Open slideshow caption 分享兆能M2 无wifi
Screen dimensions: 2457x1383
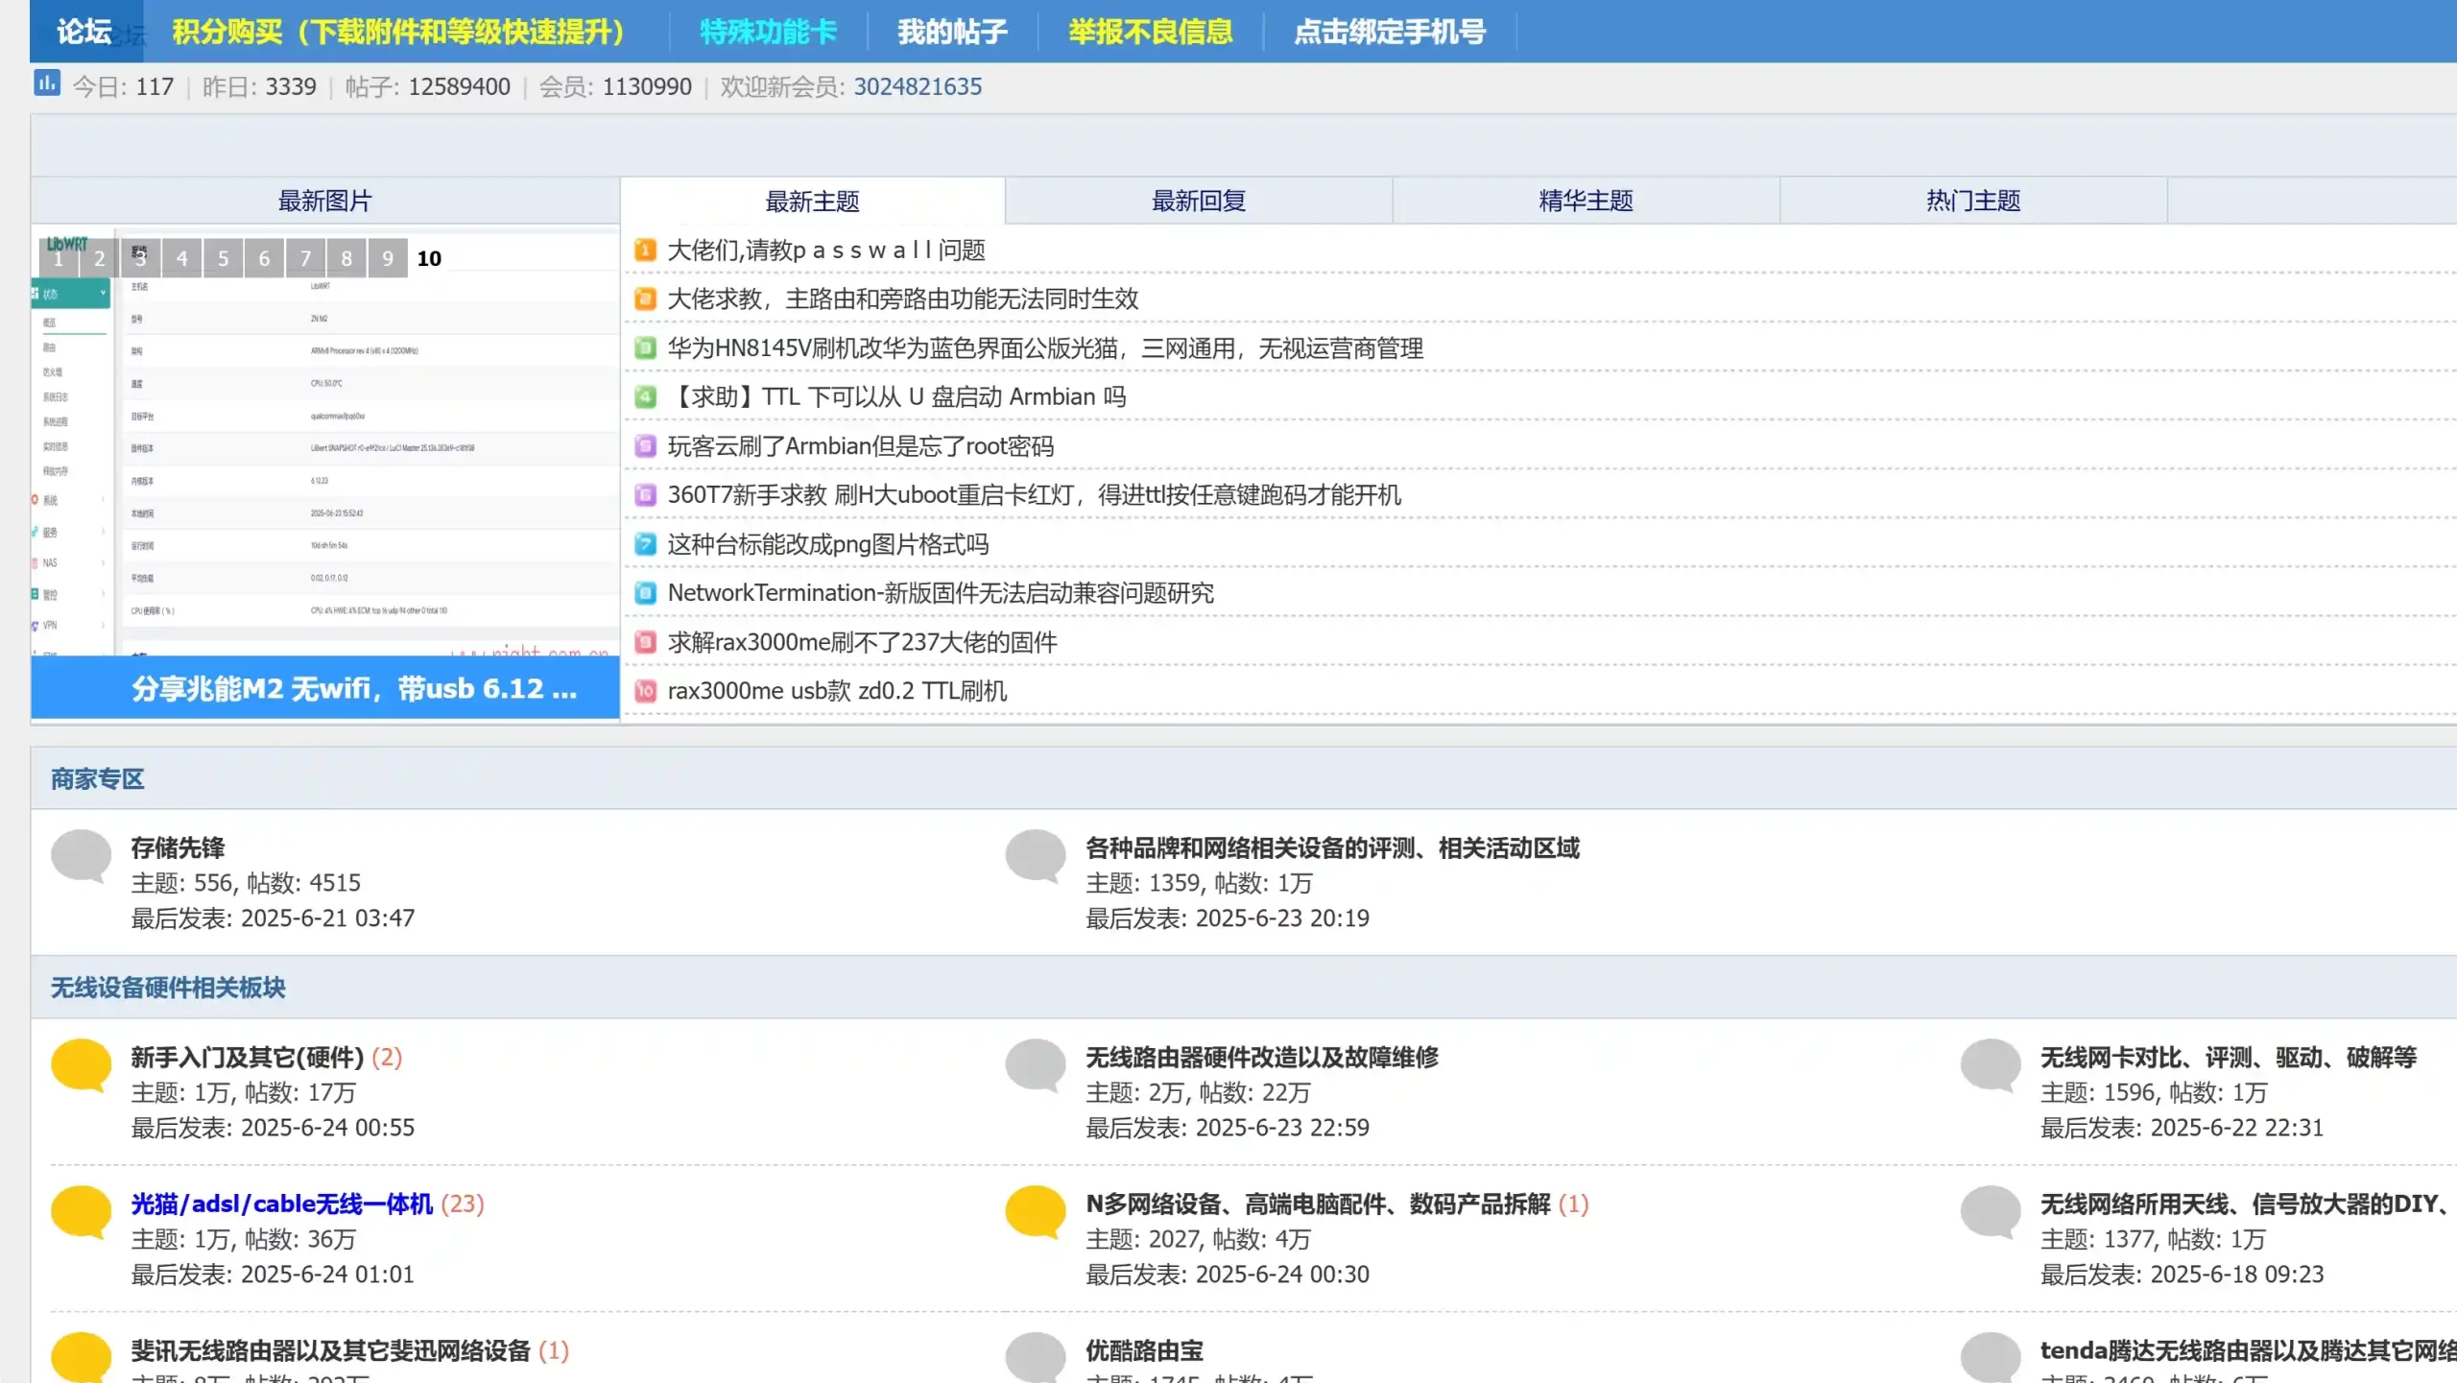pos(353,688)
